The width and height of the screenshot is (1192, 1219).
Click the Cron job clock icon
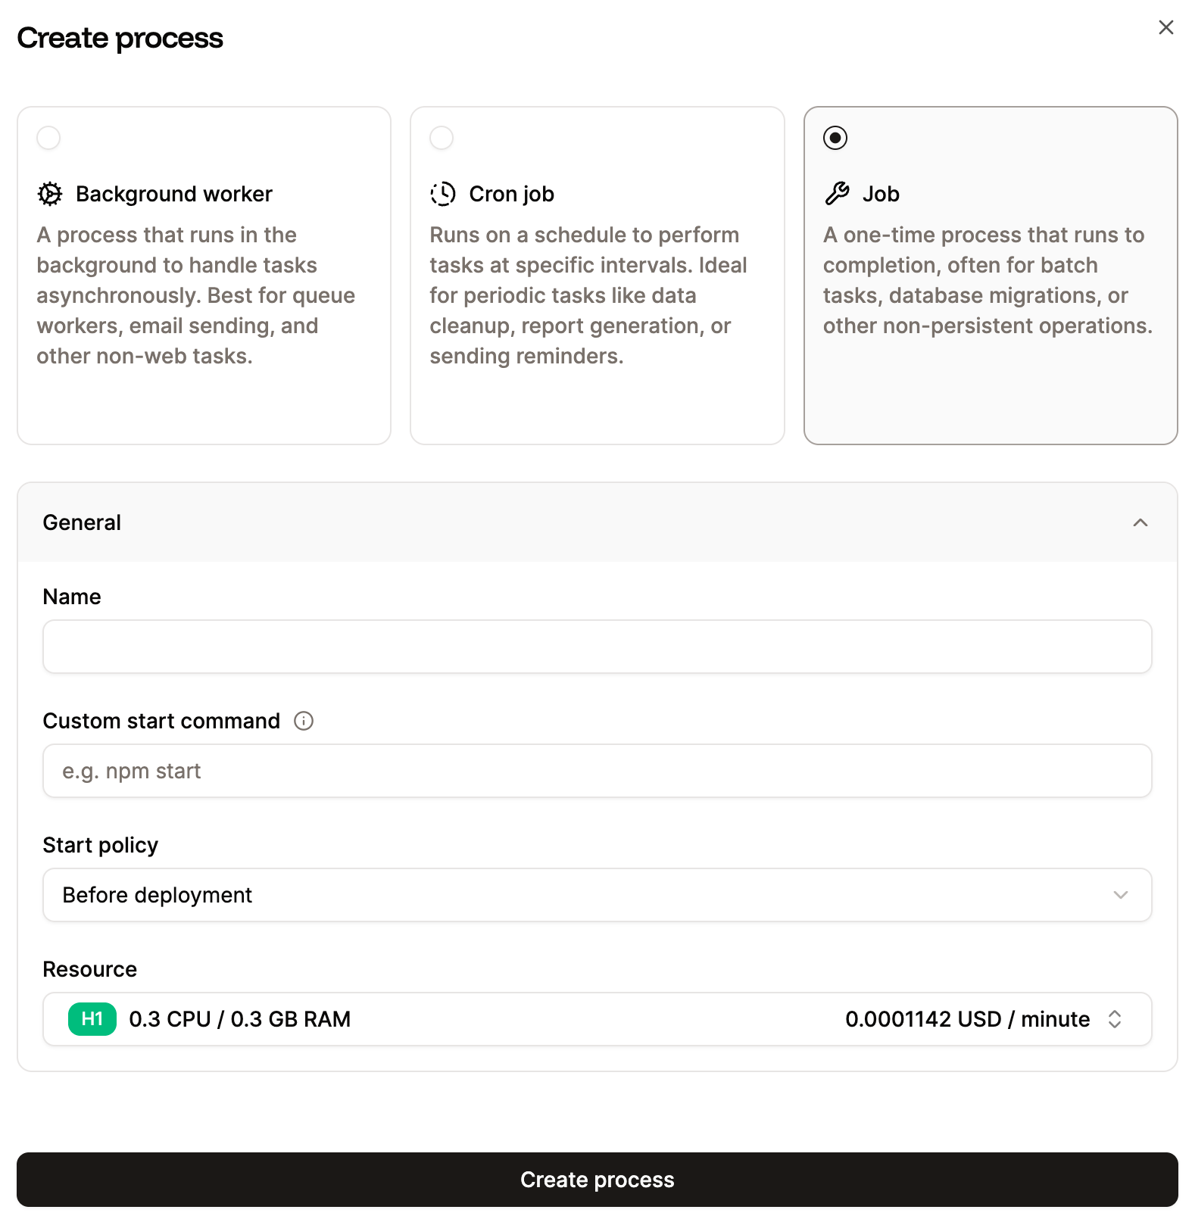click(x=442, y=194)
